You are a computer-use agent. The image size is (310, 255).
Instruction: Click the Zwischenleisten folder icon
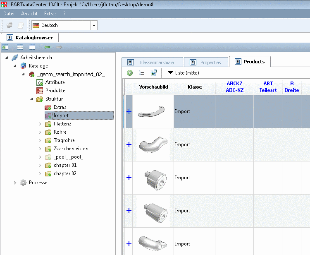48,149
